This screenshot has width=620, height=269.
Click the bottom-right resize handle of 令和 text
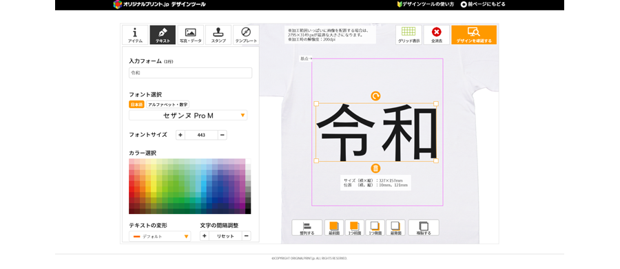436,161
